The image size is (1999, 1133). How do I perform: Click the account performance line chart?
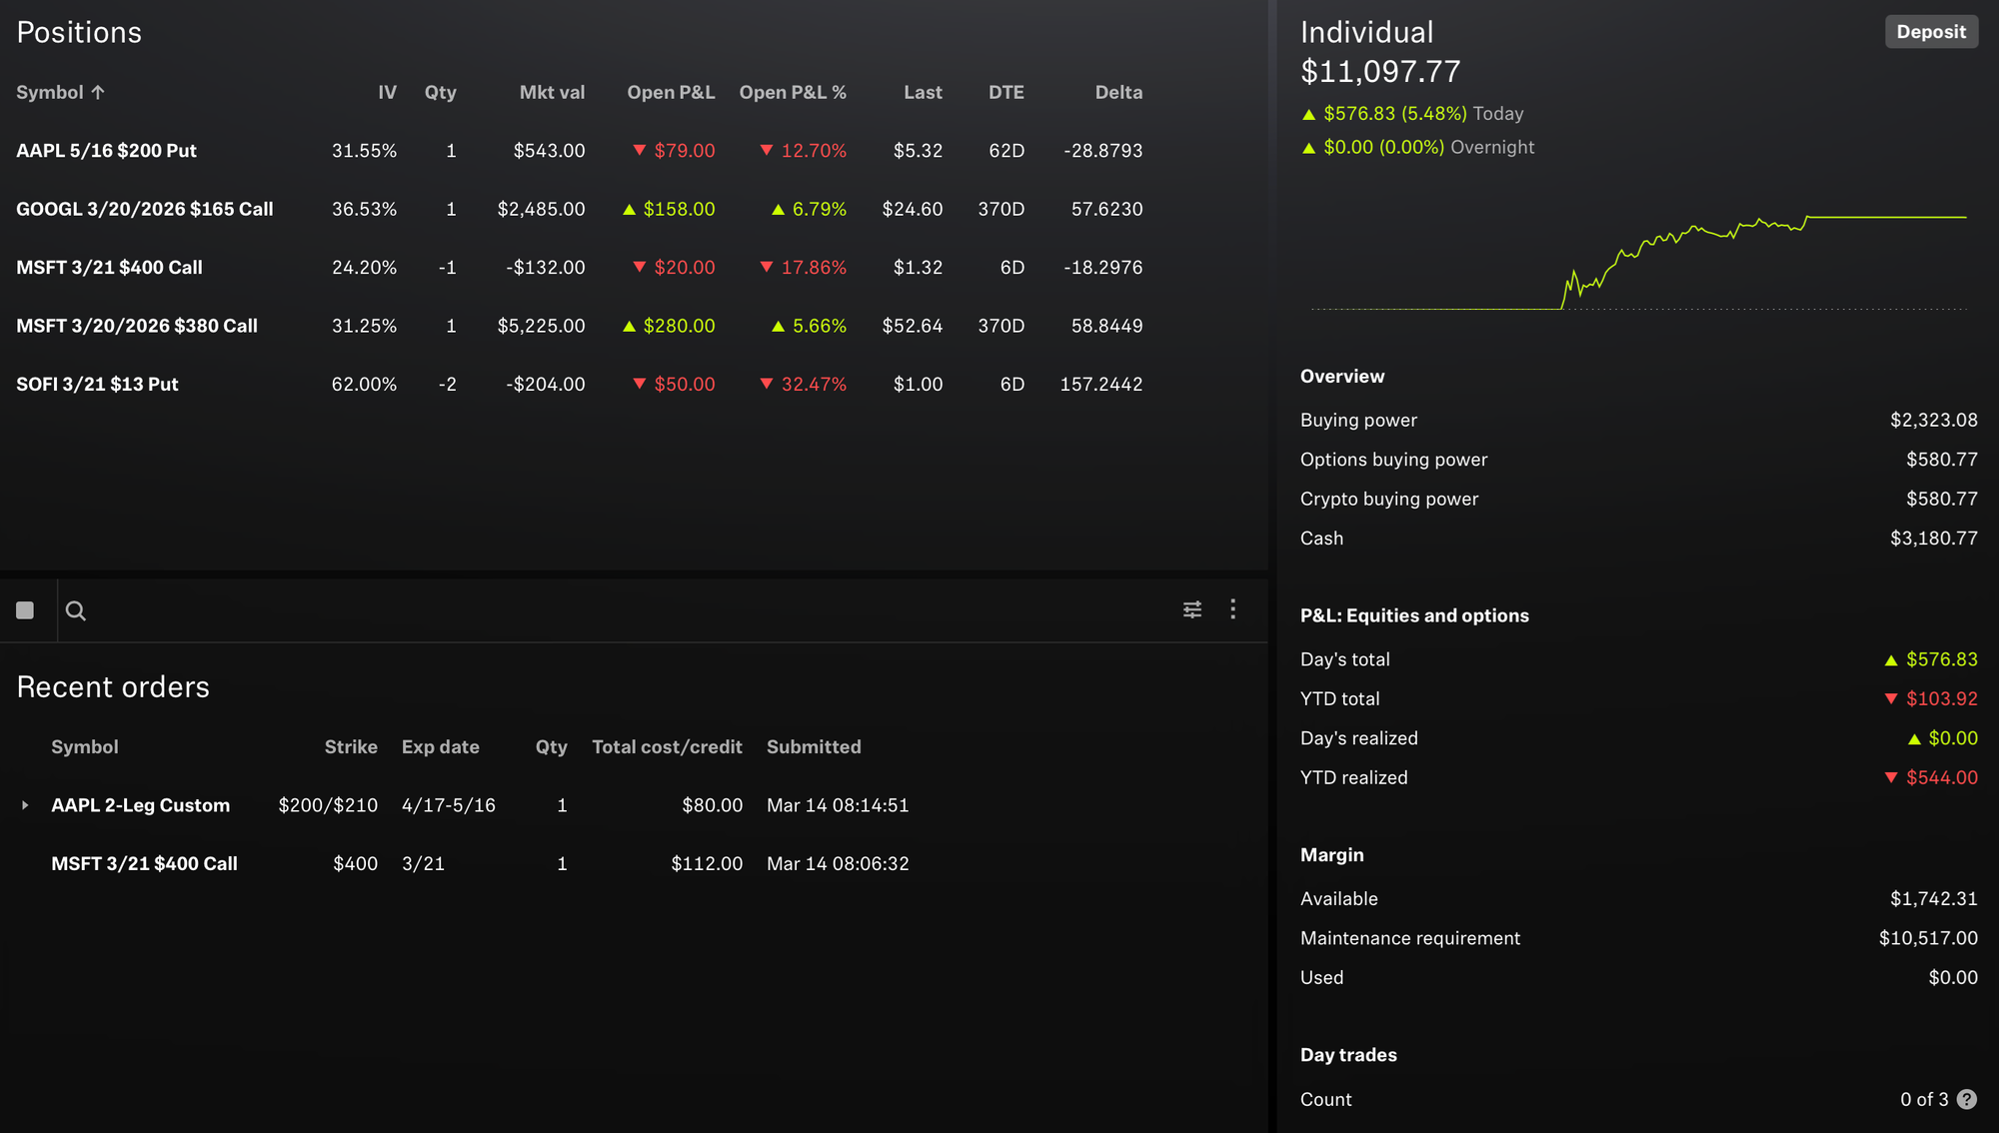click(x=1639, y=262)
